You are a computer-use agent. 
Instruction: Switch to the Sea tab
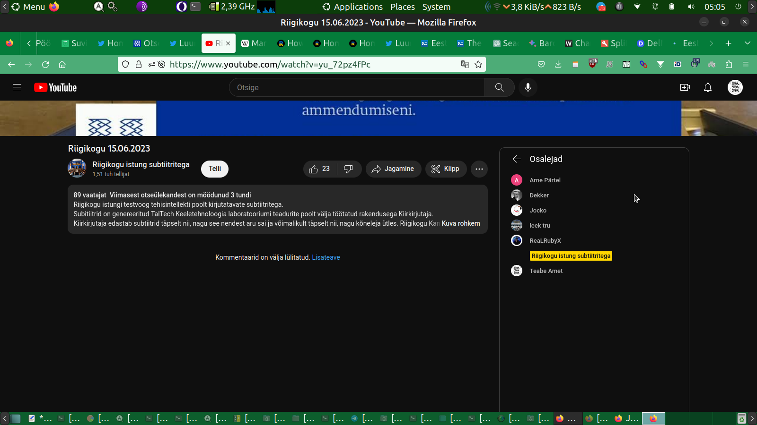coord(506,43)
